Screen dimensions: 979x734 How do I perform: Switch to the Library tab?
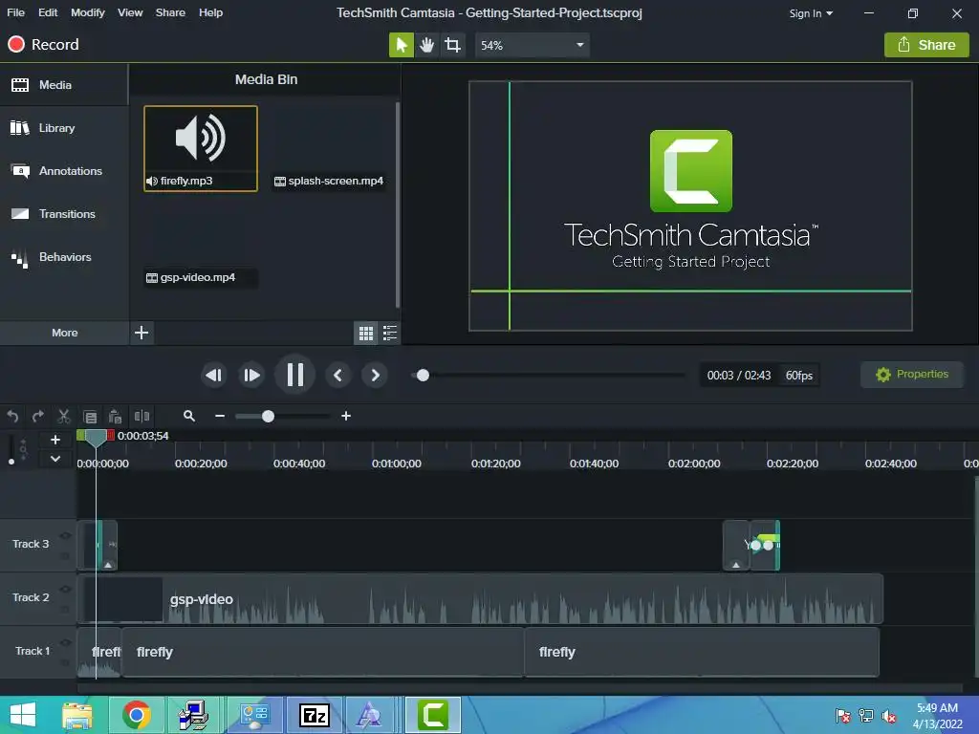click(64, 128)
